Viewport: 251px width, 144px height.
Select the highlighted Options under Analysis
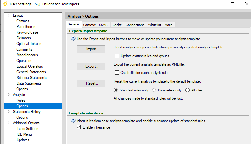(22, 106)
